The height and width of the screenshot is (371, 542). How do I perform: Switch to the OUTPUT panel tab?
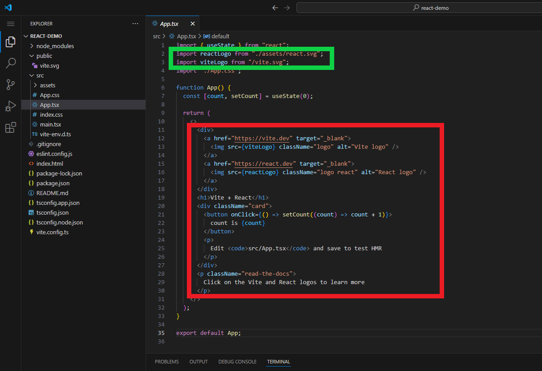tap(198, 362)
